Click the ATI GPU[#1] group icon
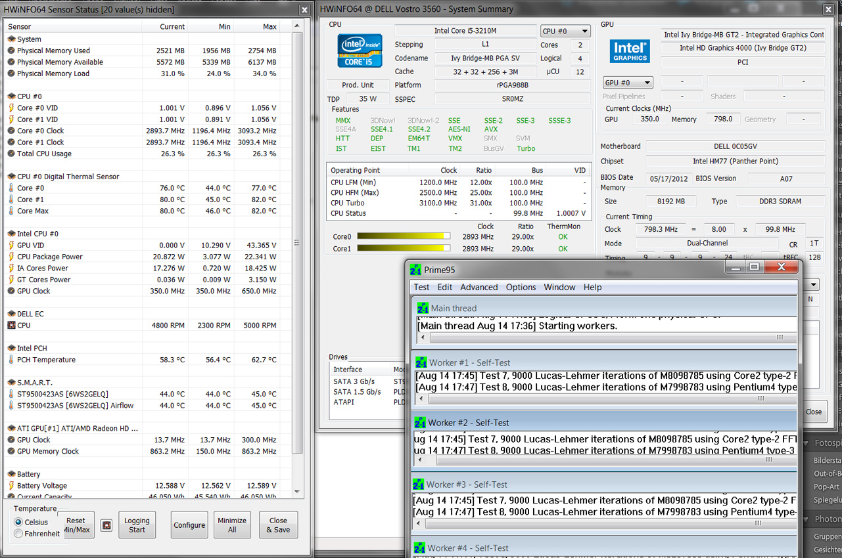The image size is (842, 558). point(11,429)
